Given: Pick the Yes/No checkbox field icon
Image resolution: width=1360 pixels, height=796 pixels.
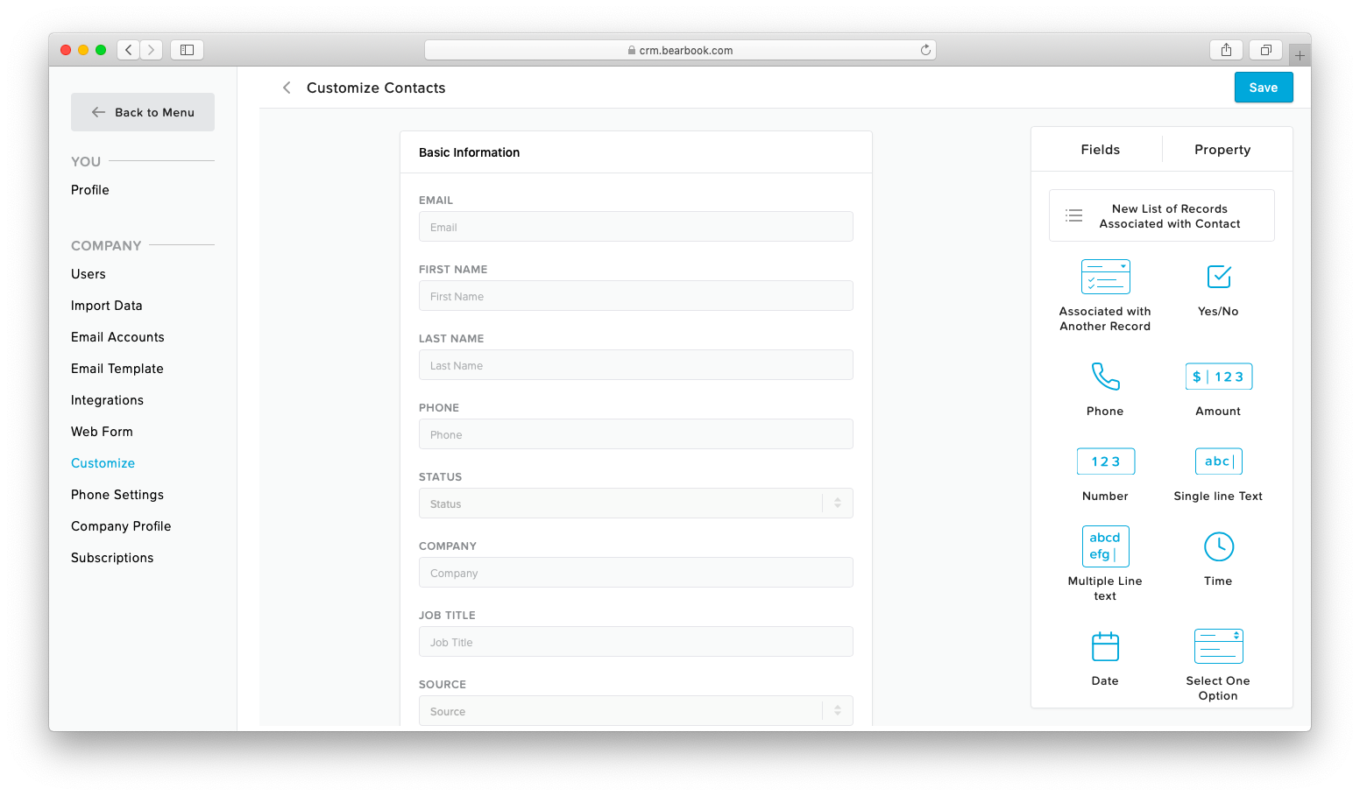Looking at the screenshot, I should (x=1219, y=277).
